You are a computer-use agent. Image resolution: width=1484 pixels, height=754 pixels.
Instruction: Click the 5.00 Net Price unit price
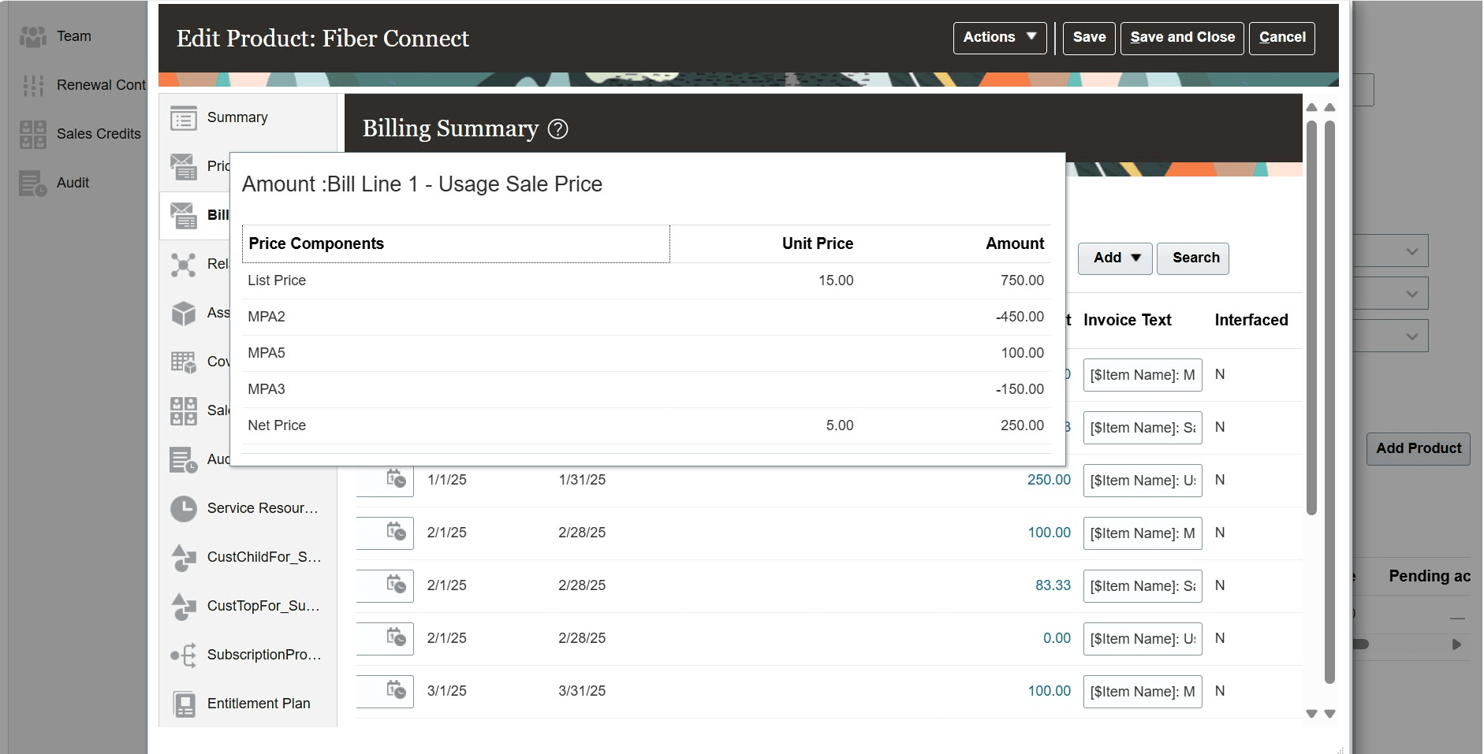pos(840,425)
